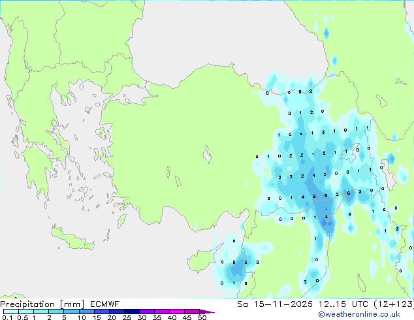This screenshot has width=414, height=320.
Task: Pick the 5–10 mm legend swatch
Action: tap(71, 312)
